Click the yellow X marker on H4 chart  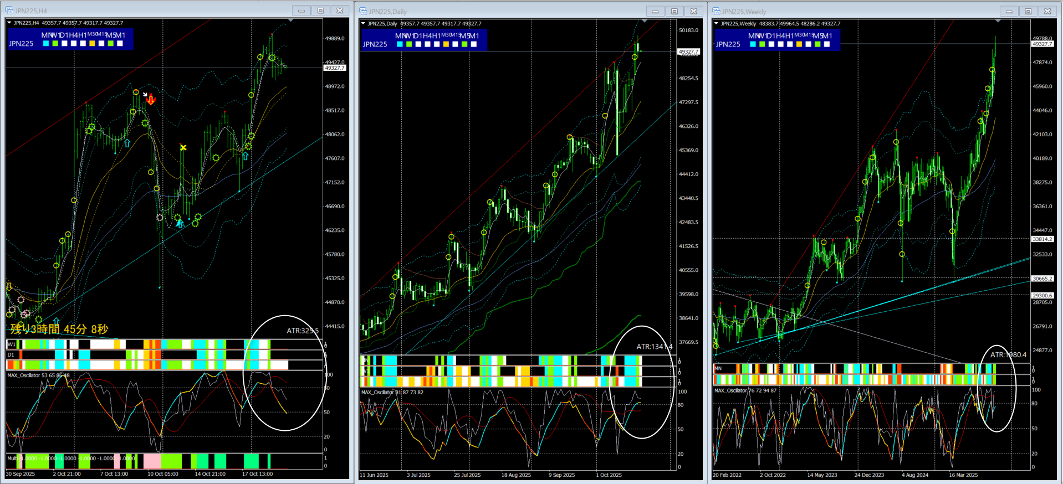[183, 147]
